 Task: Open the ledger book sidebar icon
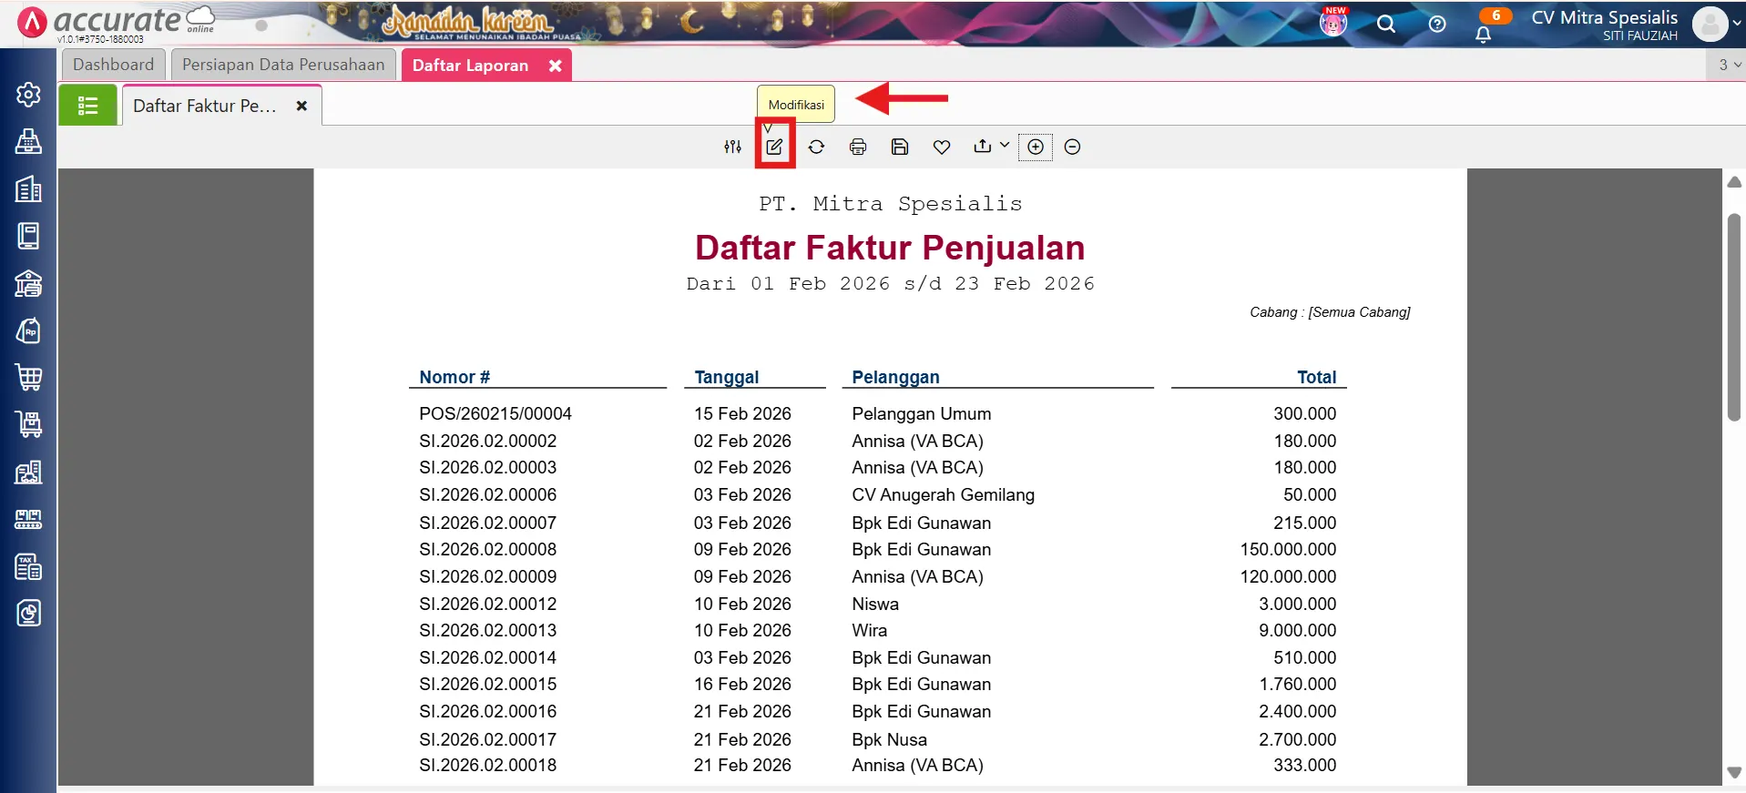pyautogui.click(x=28, y=236)
